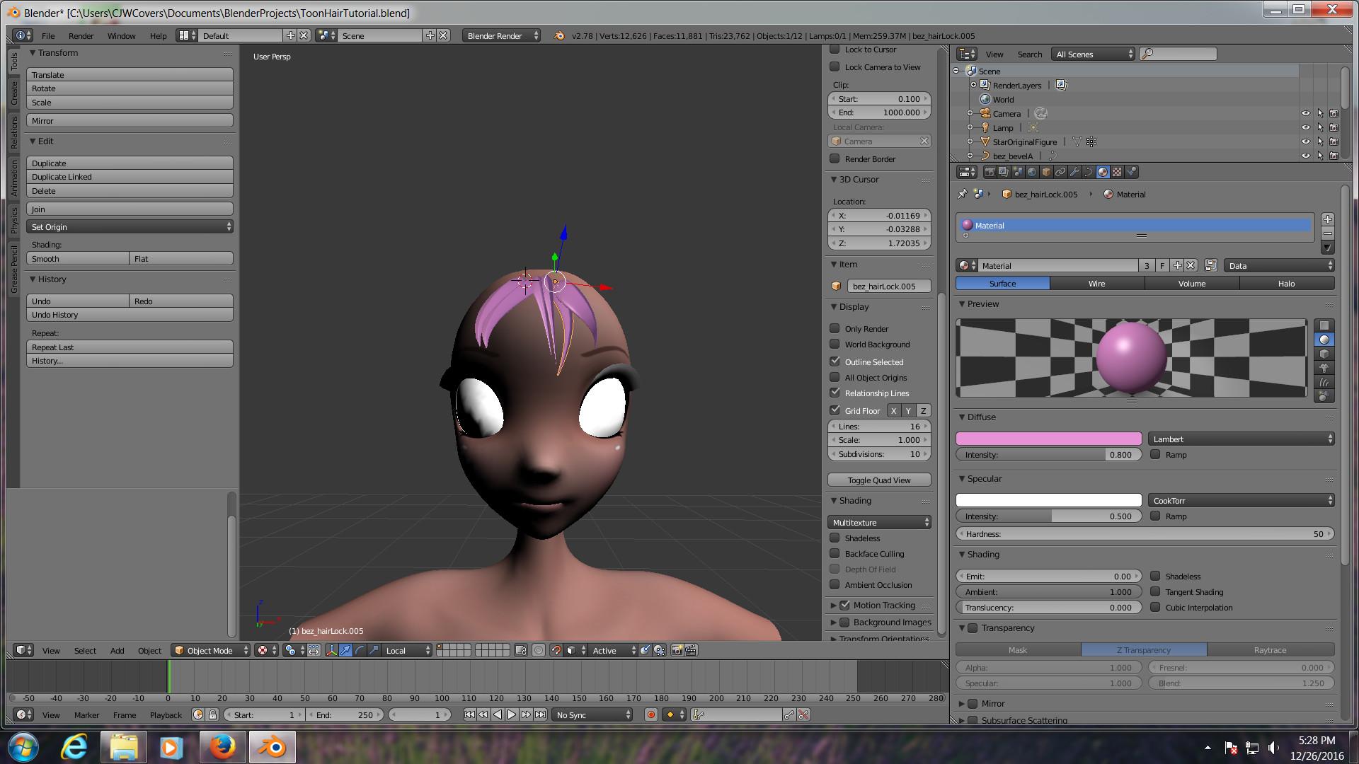Open the Render camera properties tab
1359x764 pixels.
(990, 172)
